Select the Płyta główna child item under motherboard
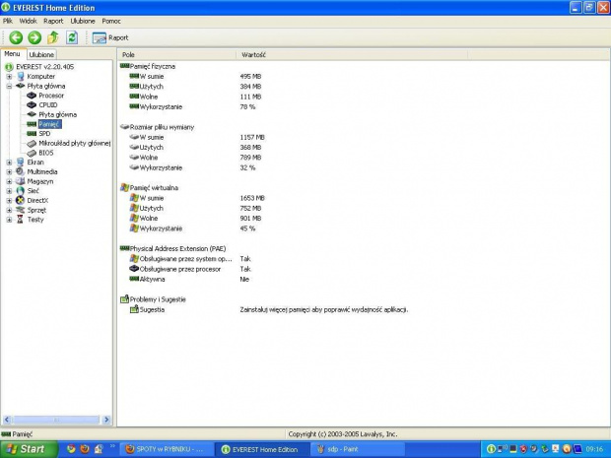This screenshot has height=458, width=611. coord(58,115)
